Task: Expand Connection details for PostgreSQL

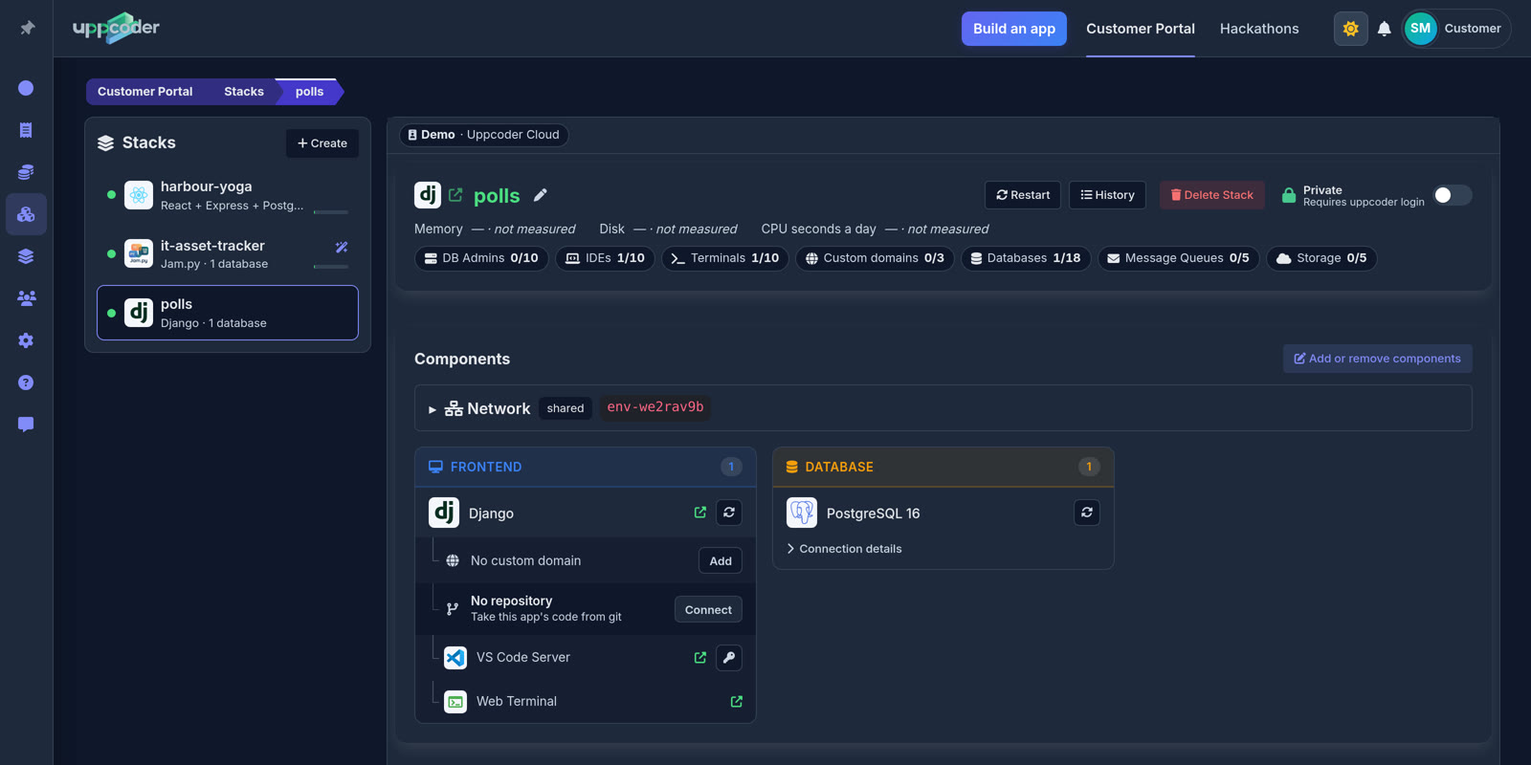Action: [x=844, y=549]
